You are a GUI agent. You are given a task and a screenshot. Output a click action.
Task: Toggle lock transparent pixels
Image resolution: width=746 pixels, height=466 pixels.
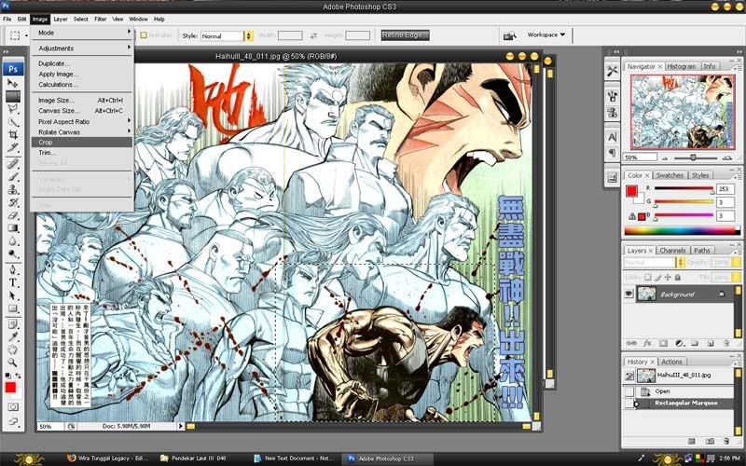coord(647,277)
